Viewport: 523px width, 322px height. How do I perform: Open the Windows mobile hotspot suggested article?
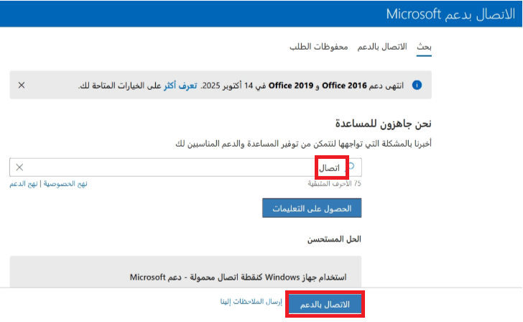(x=239, y=277)
